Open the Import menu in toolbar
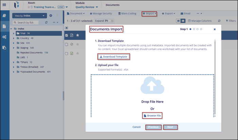Screen dimensions: 238x140 click(x=149, y=14)
